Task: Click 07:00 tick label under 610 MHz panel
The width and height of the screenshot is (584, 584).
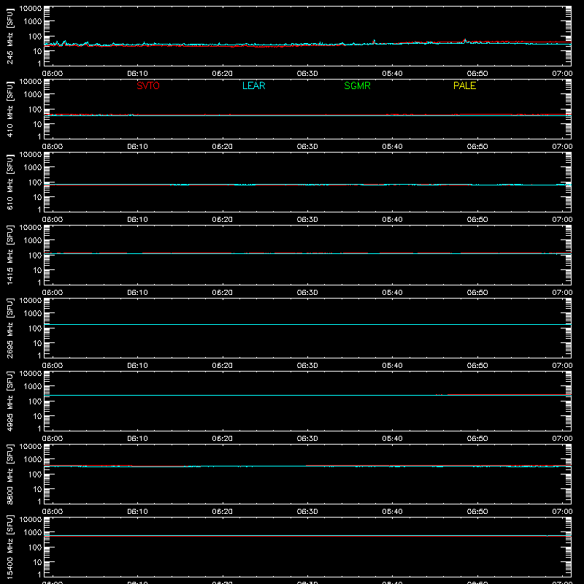Action: point(562,220)
